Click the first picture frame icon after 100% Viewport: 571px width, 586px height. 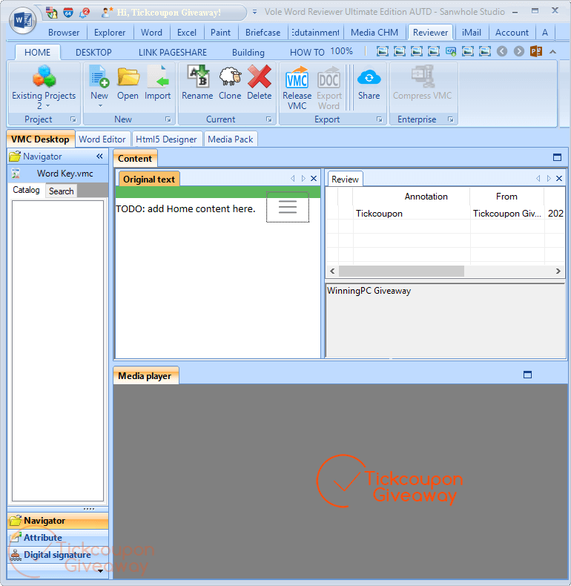(x=383, y=51)
